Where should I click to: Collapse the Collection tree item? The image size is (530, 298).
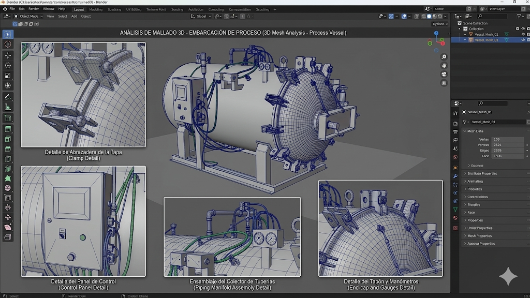click(460, 29)
